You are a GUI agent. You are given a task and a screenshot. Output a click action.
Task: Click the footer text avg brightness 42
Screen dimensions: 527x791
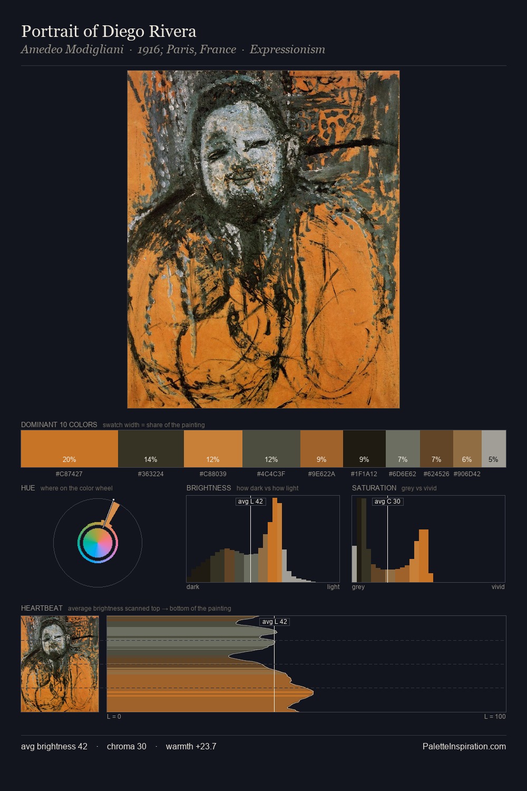pos(54,746)
